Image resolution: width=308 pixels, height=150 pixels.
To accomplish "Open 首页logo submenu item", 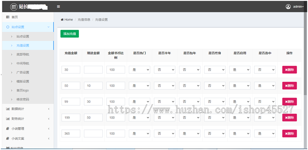I will click(x=28, y=90).
